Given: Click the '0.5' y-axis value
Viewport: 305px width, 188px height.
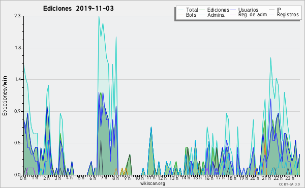Looking at the screenshot, I should (x=17, y=143).
